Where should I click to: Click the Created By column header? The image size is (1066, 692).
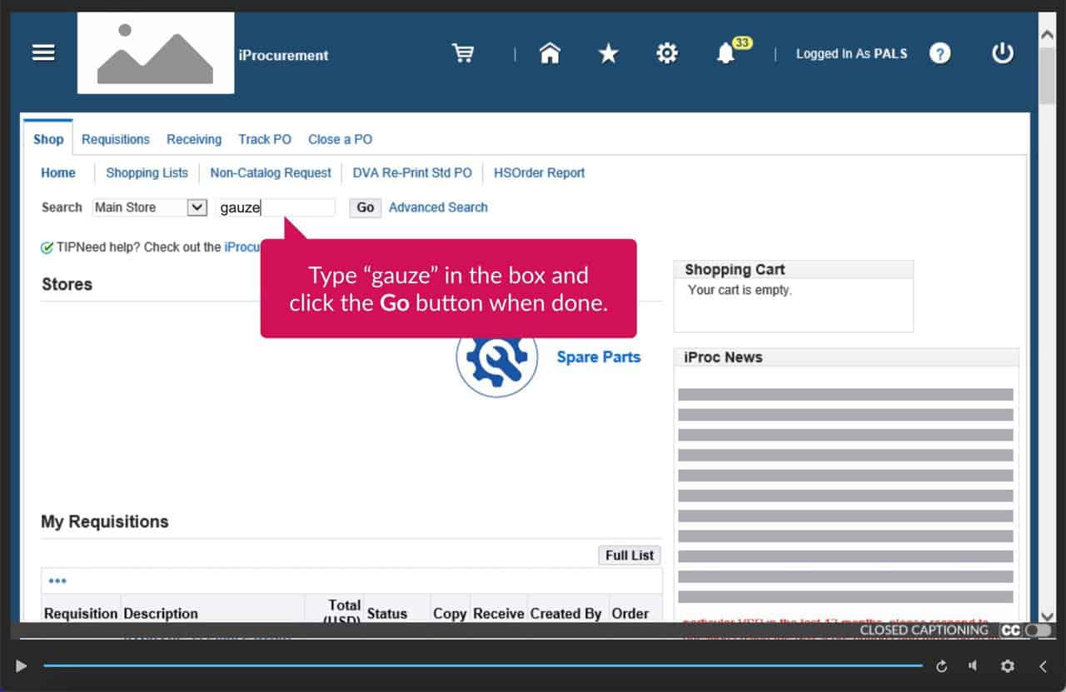pos(565,614)
